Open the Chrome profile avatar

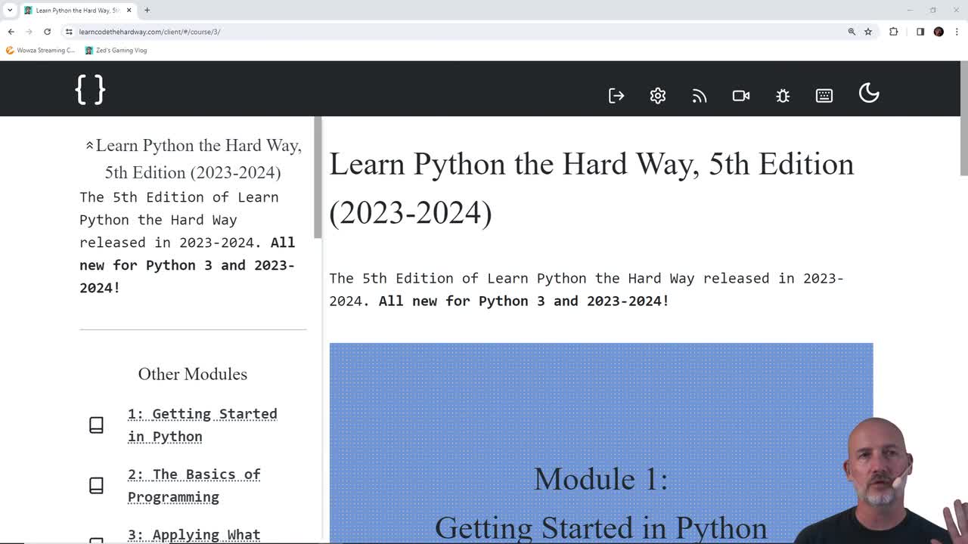(x=939, y=32)
